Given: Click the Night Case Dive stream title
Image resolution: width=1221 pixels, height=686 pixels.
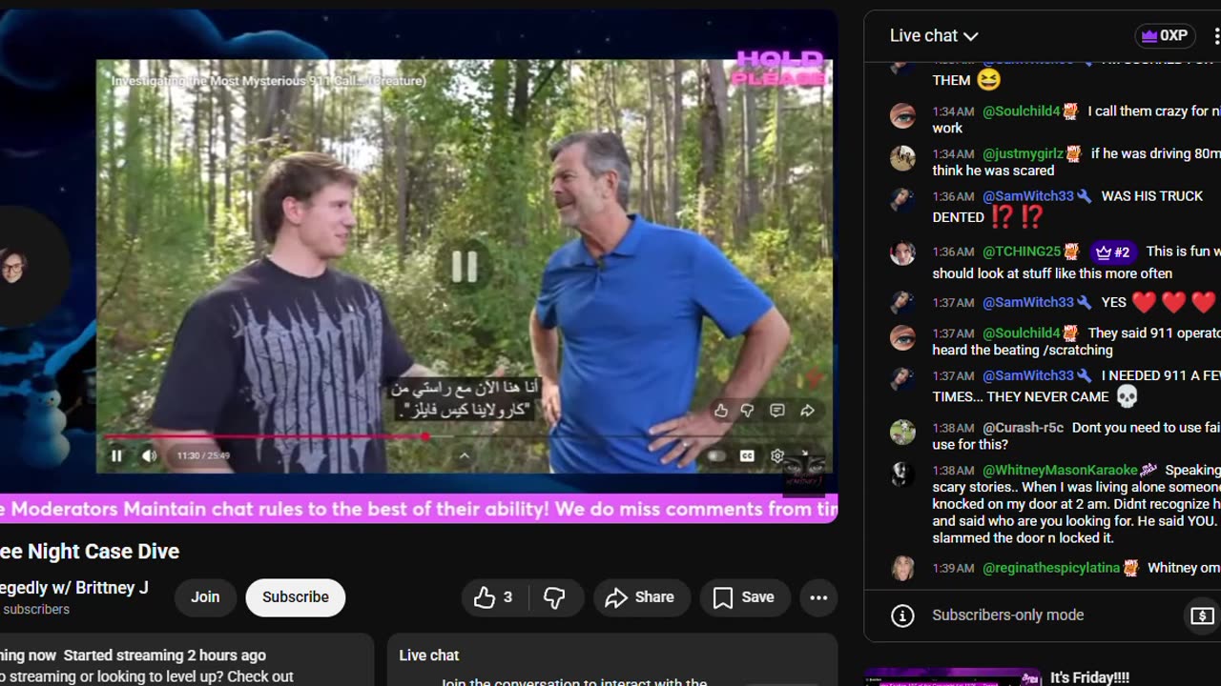Looking at the screenshot, I should [90, 552].
